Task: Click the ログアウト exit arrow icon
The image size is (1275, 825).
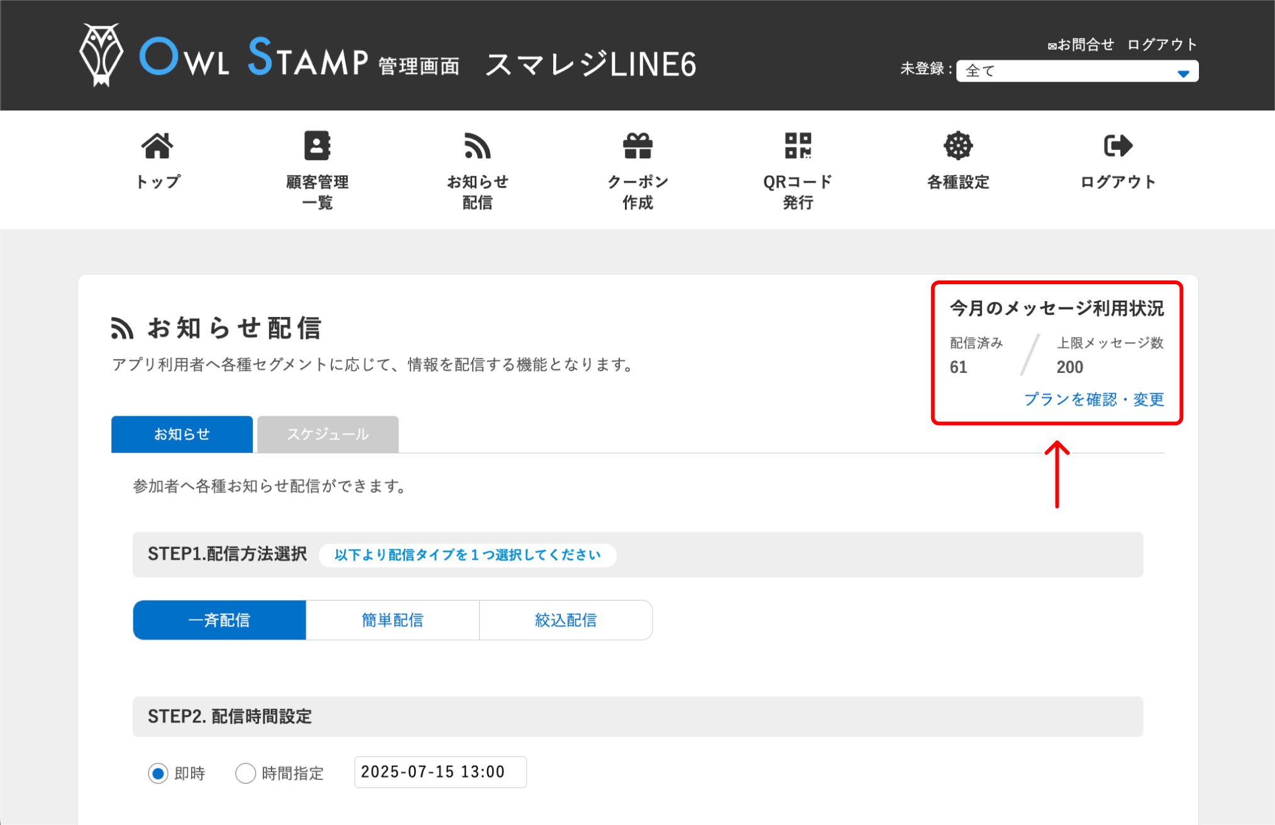Action: (1118, 146)
